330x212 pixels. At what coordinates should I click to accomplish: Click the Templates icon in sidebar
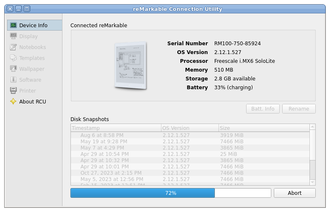coord(13,58)
